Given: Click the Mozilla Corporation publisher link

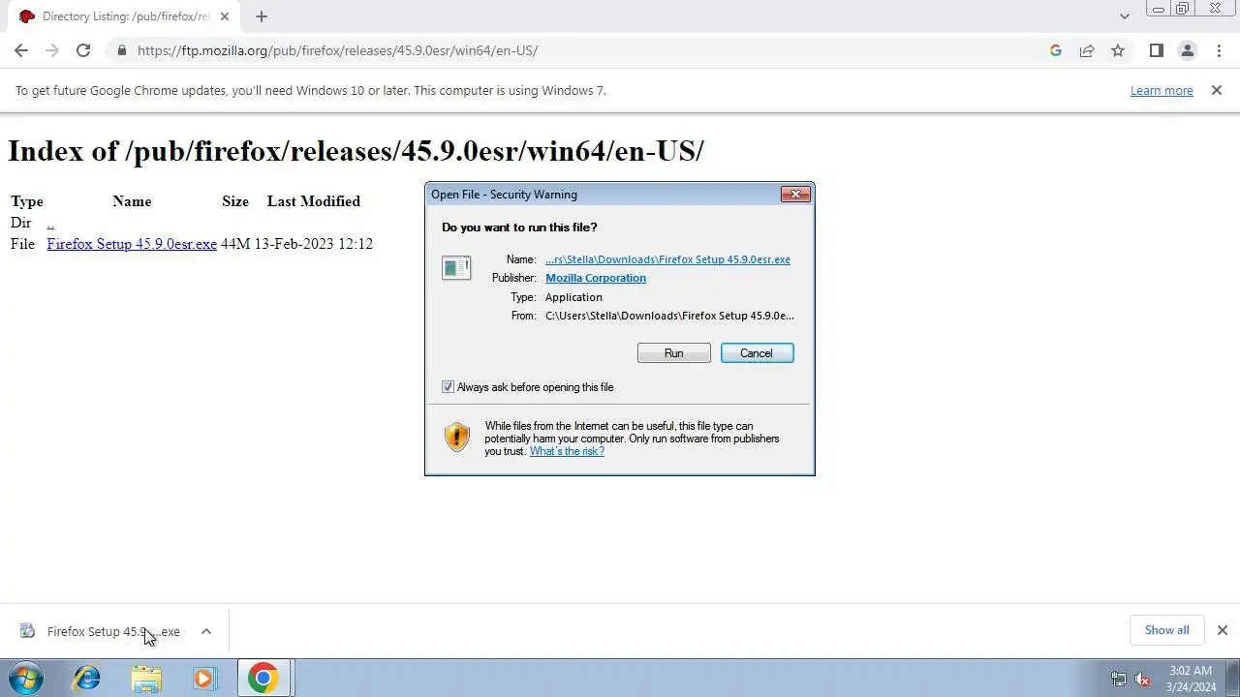Looking at the screenshot, I should 596,278.
